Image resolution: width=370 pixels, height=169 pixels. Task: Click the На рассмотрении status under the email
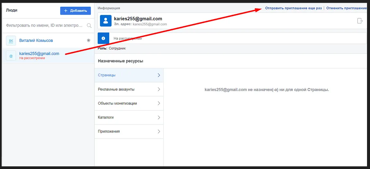click(32, 58)
